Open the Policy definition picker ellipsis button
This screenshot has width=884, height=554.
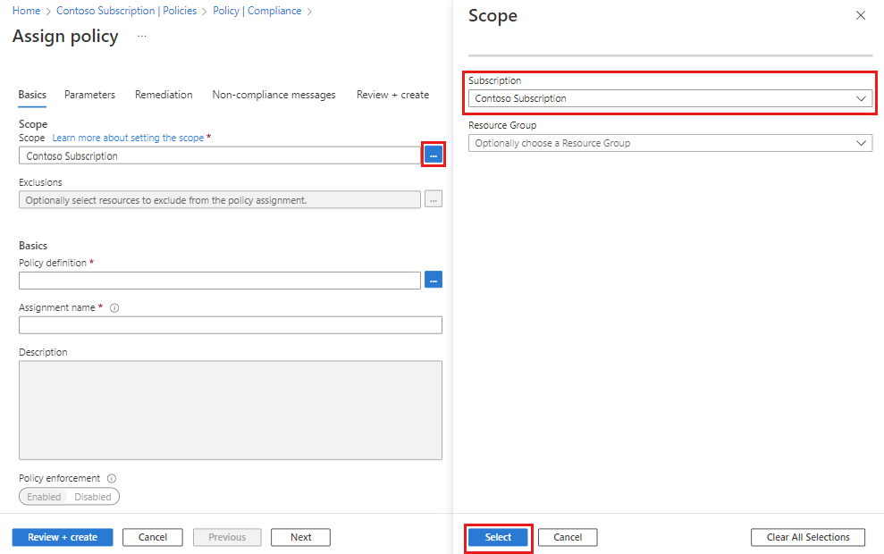433,280
